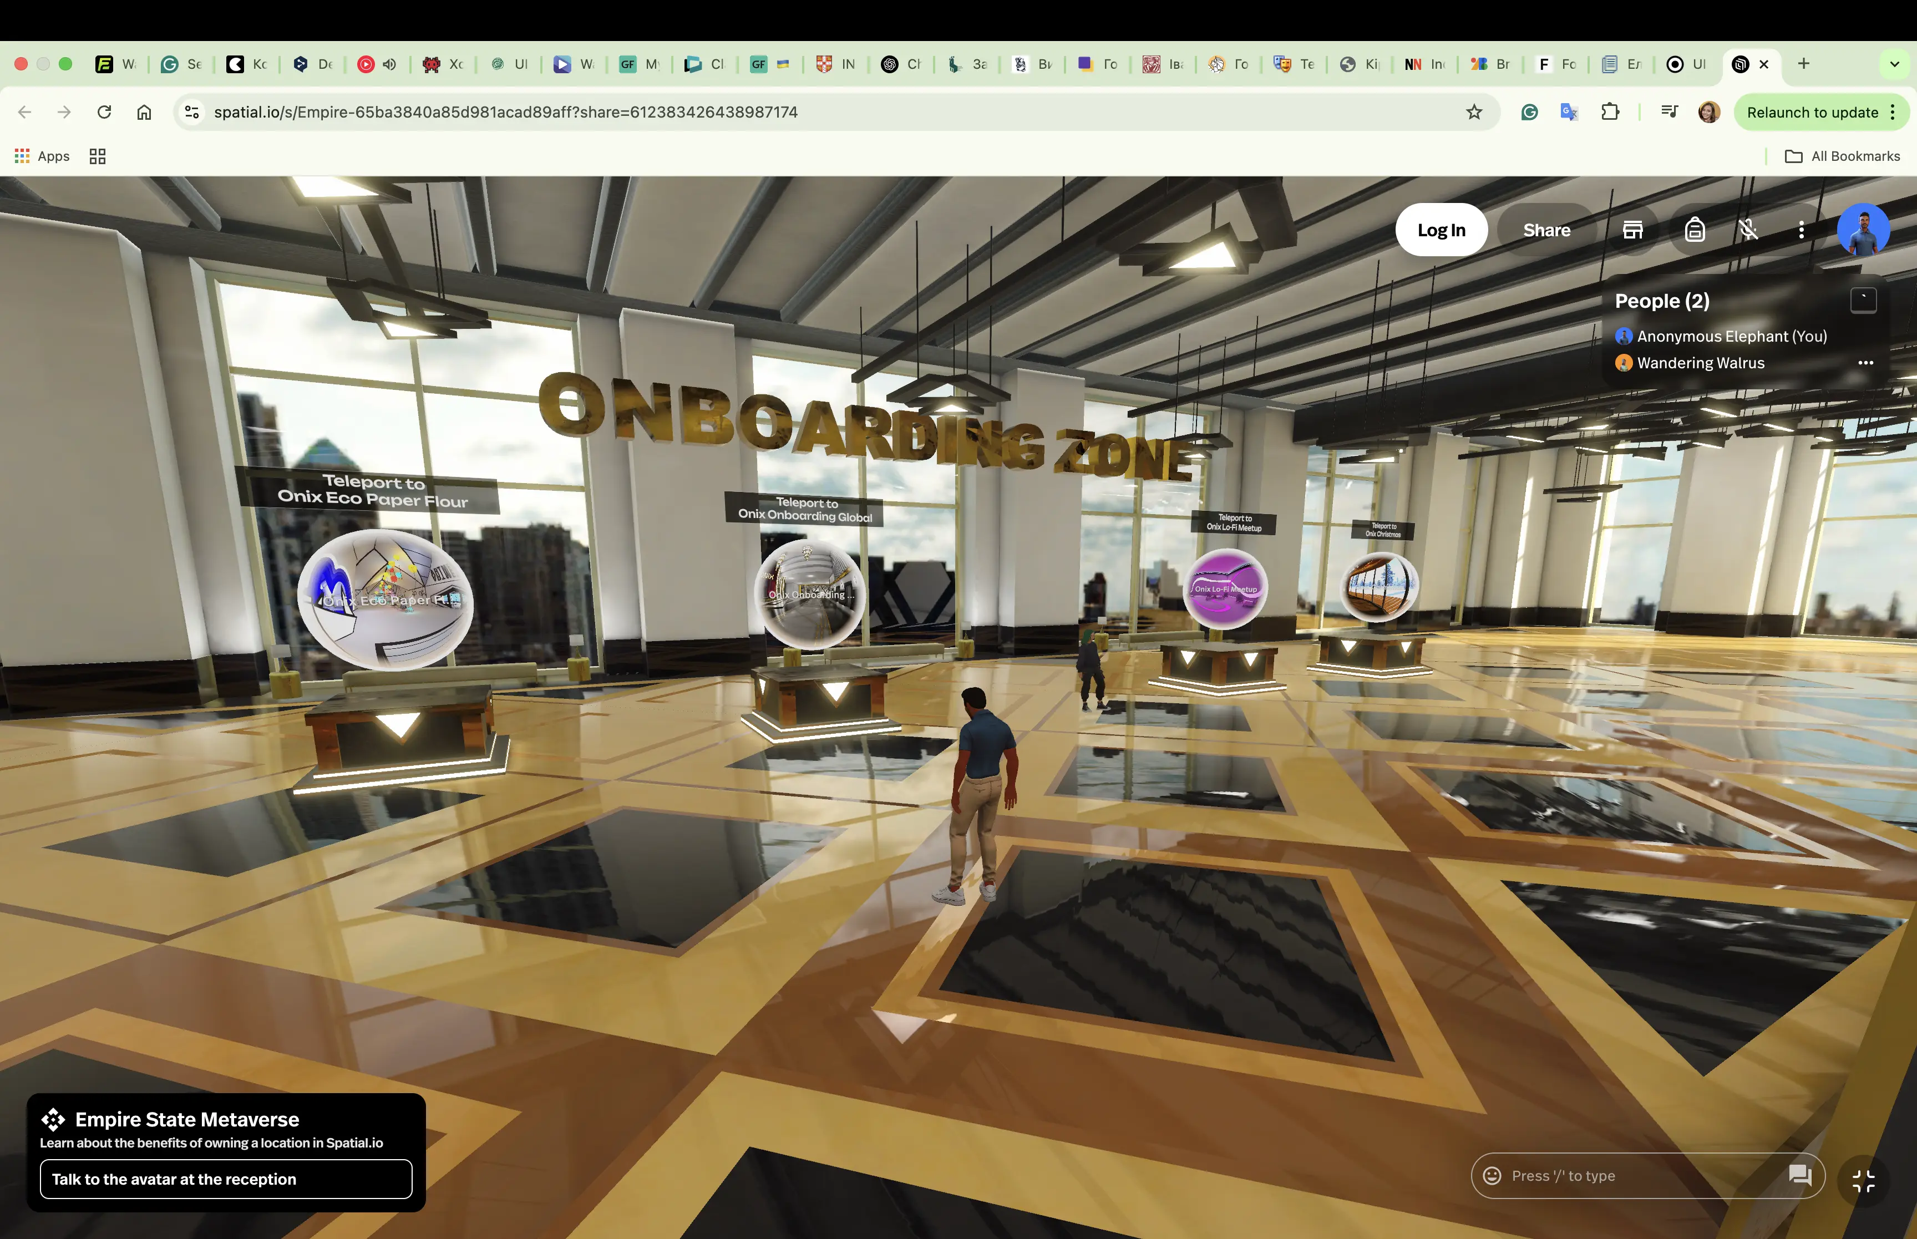The height and width of the screenshot is (1239, 1917).
Task: Click the Share button
Action: pos(1546,230)
